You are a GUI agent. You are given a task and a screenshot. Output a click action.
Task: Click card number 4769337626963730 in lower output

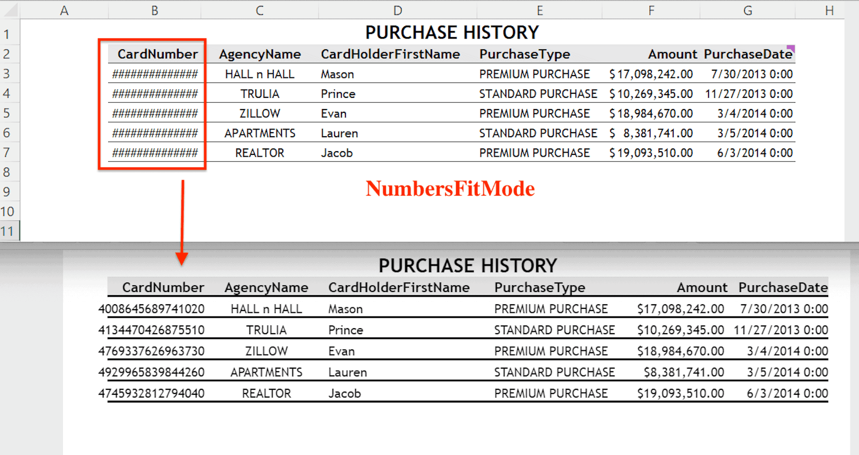click(x=151, y=351)
